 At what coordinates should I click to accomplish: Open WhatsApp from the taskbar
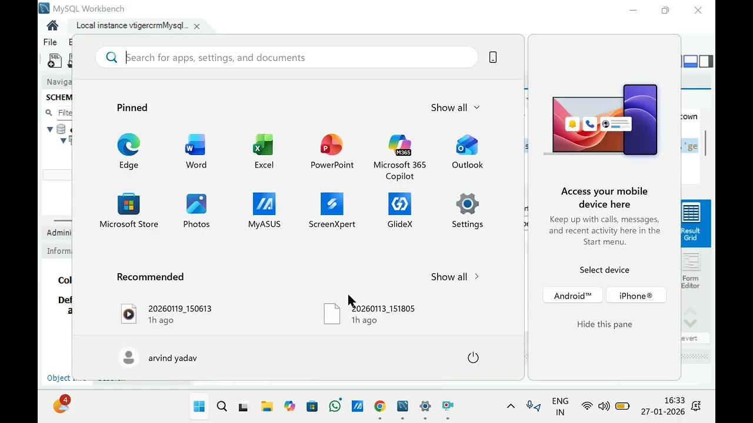[335, 406]
